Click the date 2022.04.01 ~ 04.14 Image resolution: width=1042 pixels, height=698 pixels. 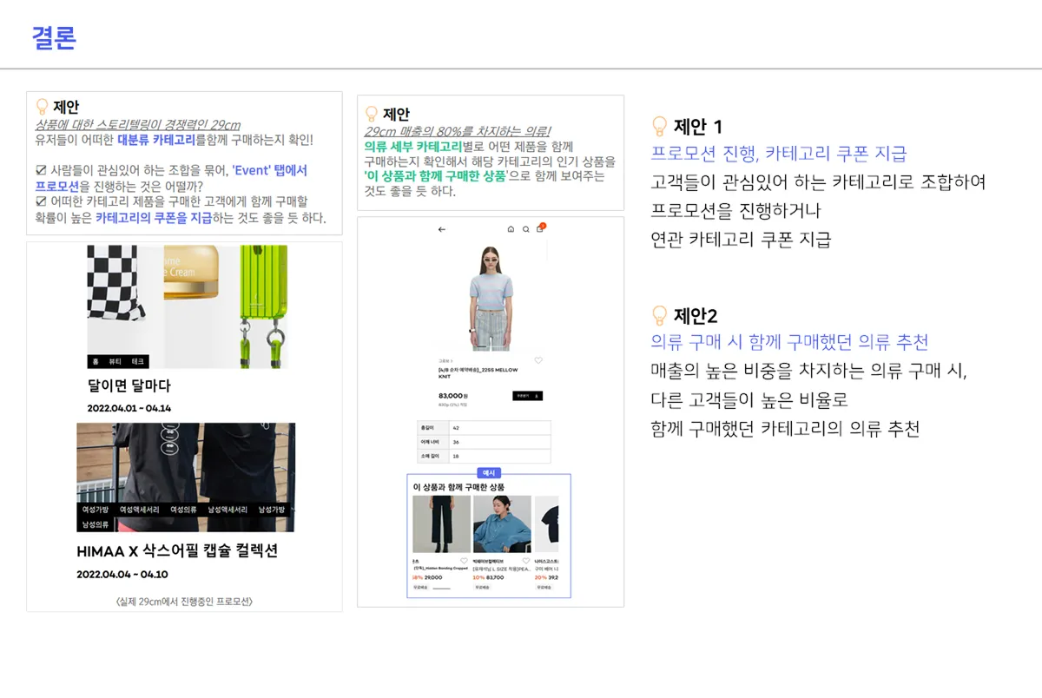pos(129,408)
